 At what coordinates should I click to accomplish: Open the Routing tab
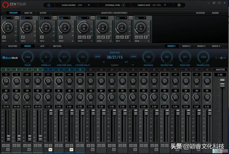13,46
